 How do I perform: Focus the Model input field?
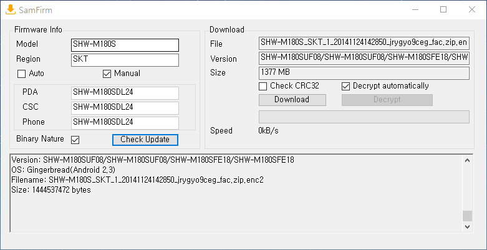tap(125, 45)
